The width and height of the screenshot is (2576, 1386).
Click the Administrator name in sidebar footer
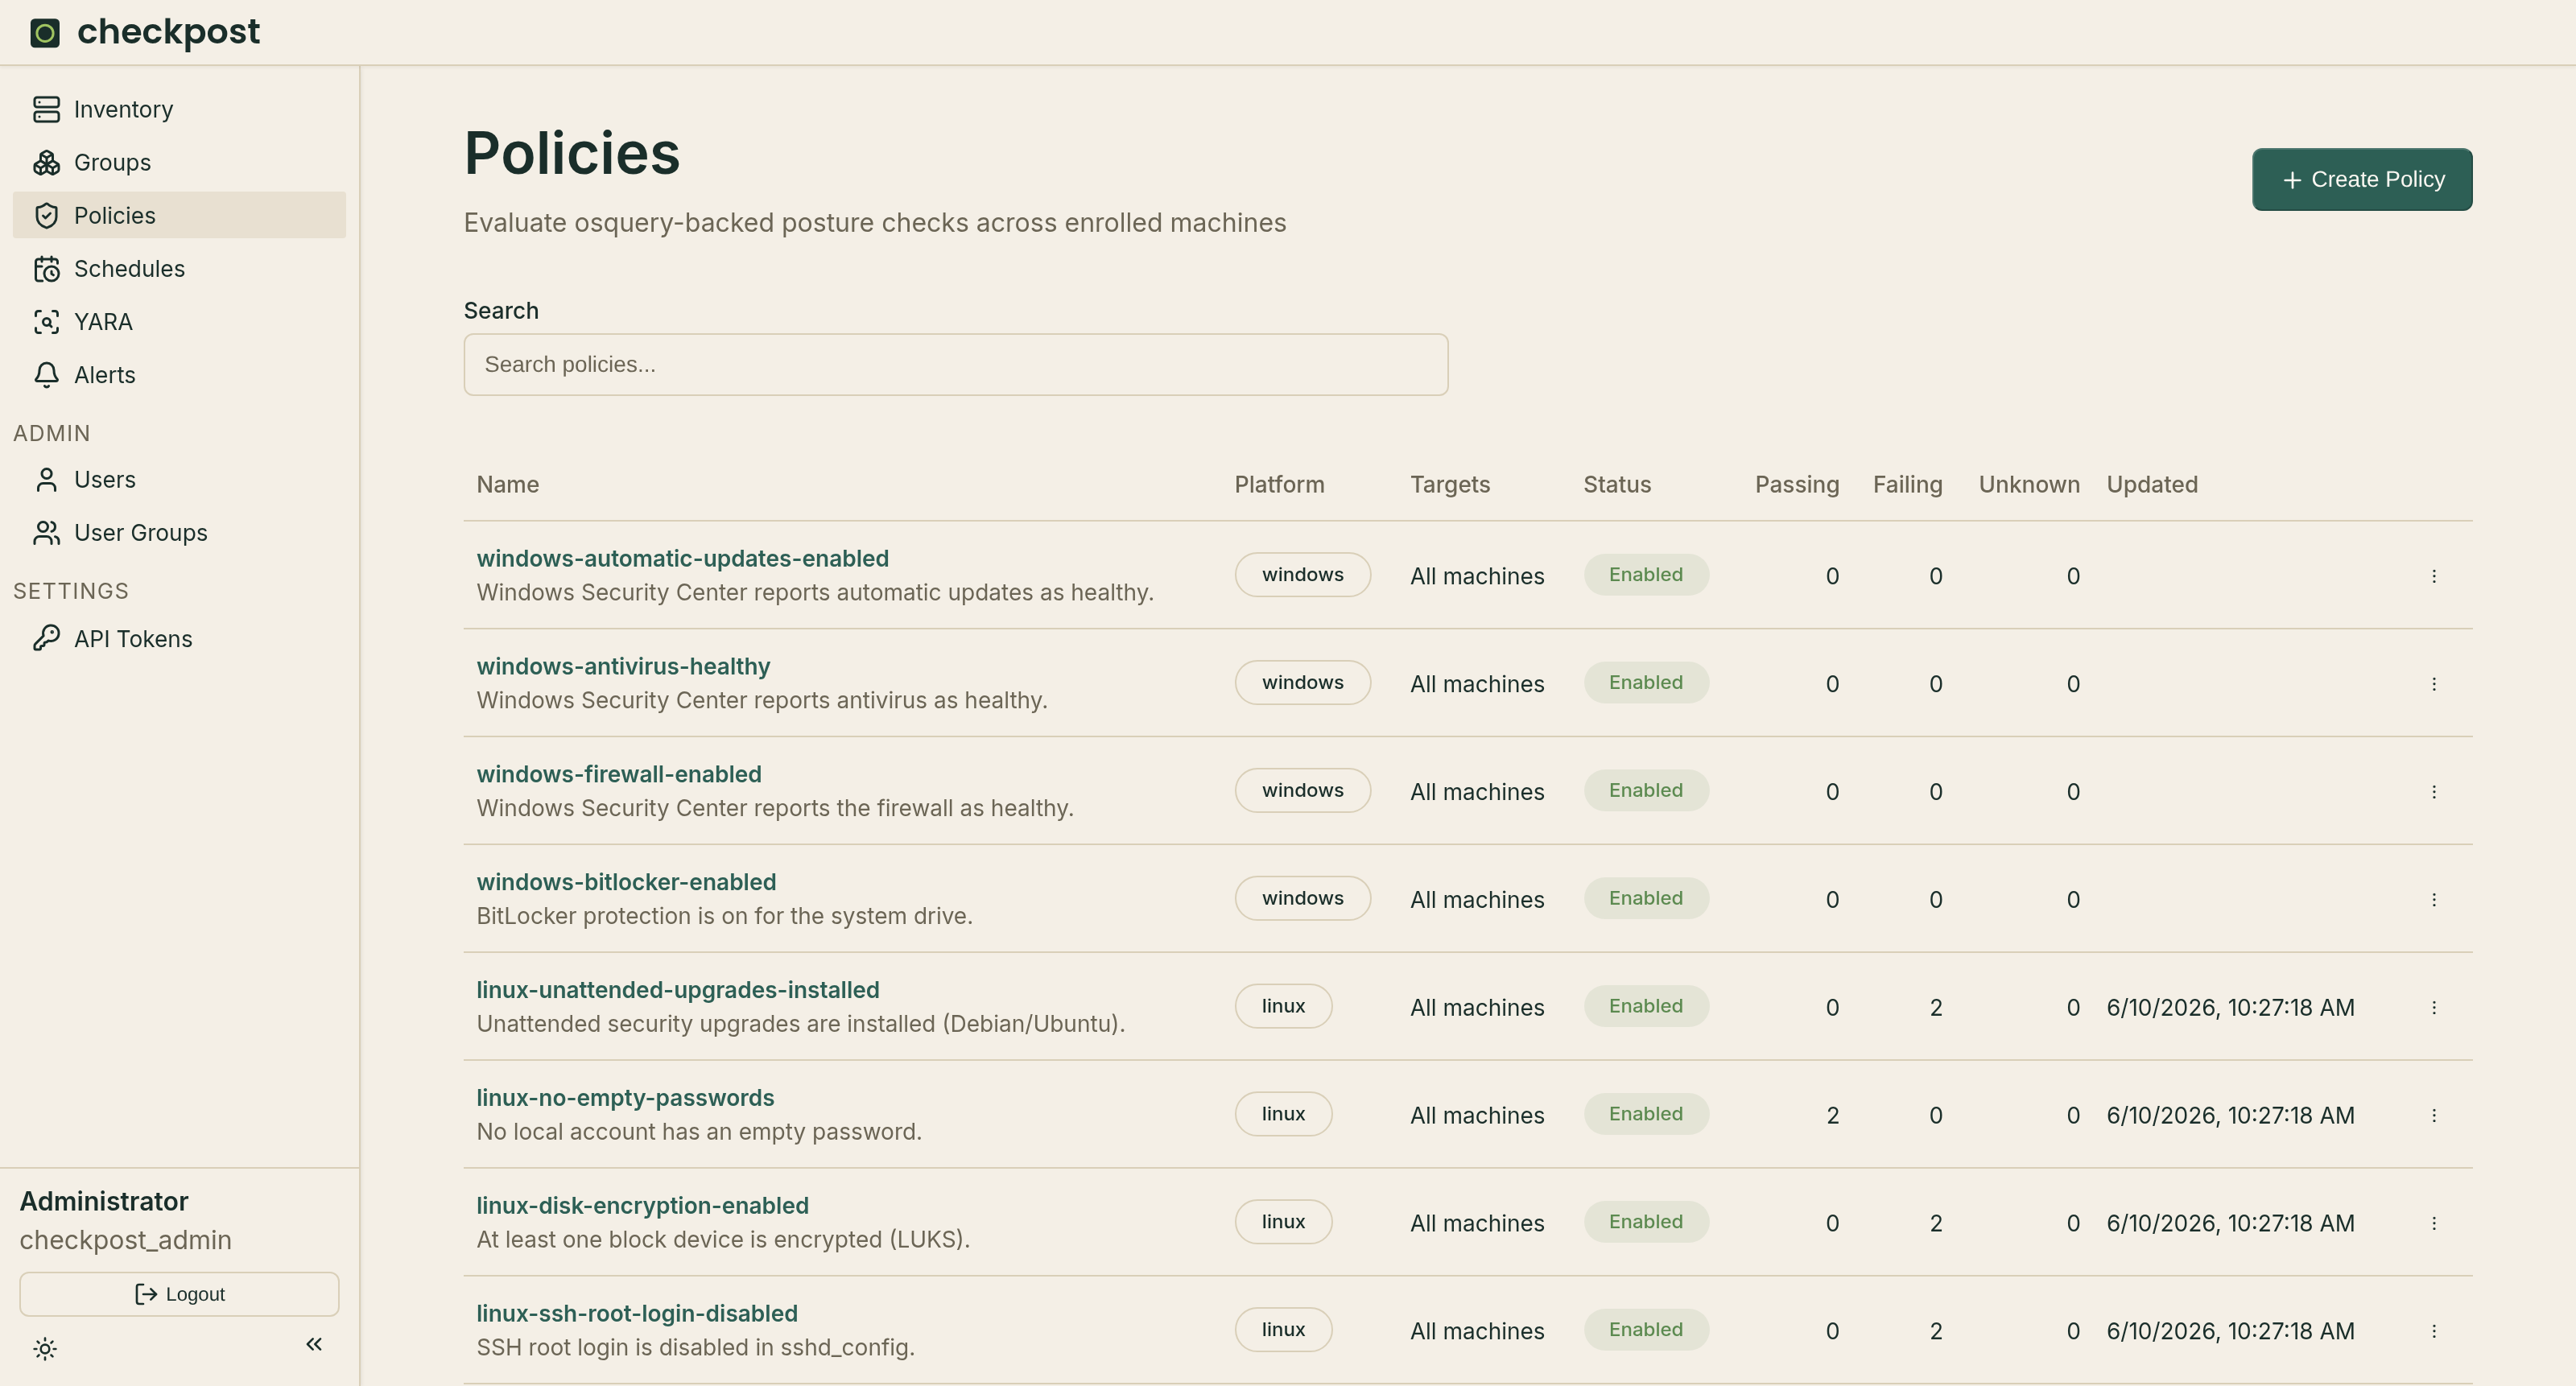click(x=104, y=1201)
